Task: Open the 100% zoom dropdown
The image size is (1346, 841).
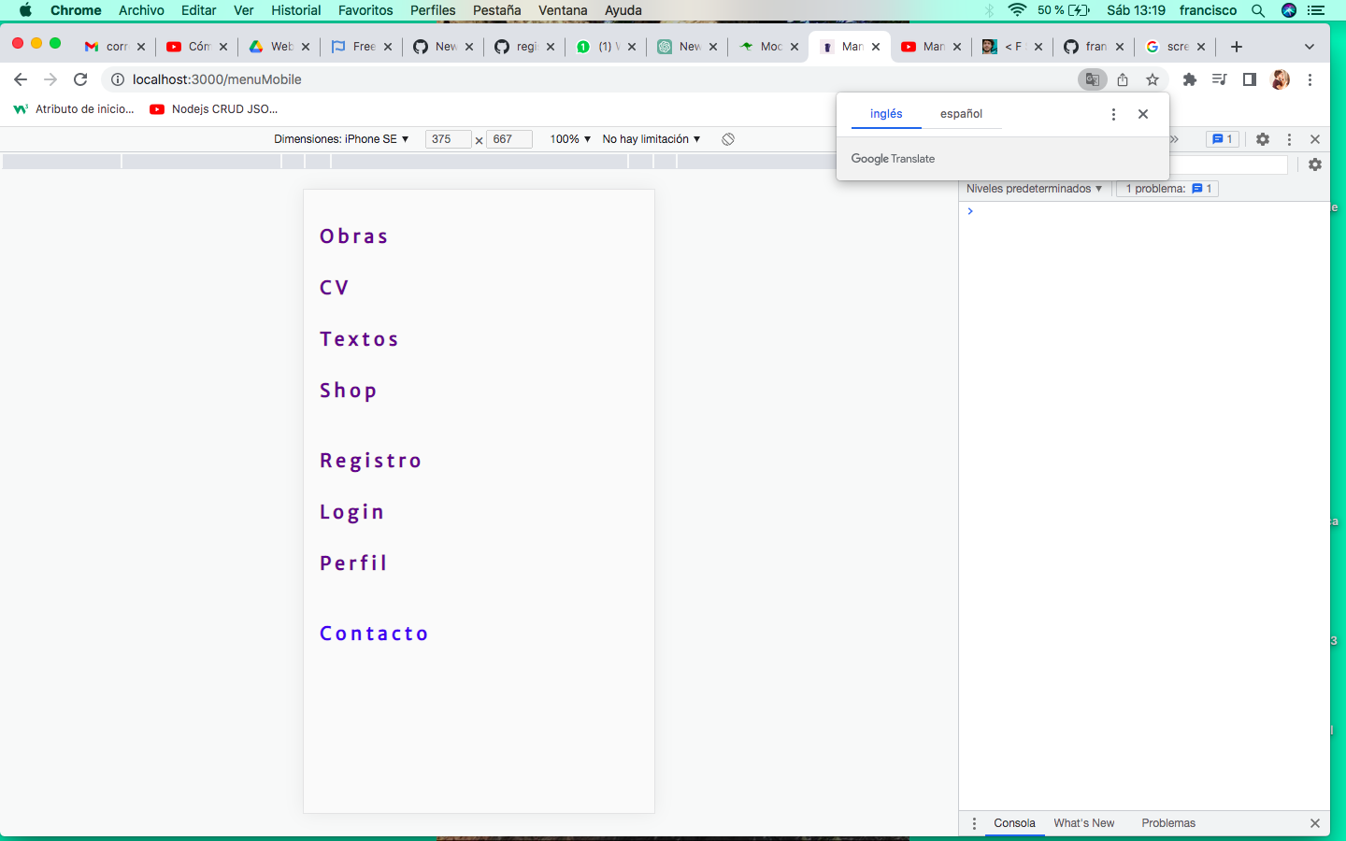Action: click(x=570, y=139)
